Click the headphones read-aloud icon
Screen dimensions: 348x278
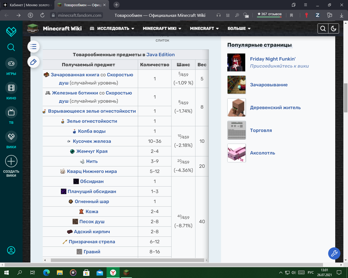click(219, 15)
